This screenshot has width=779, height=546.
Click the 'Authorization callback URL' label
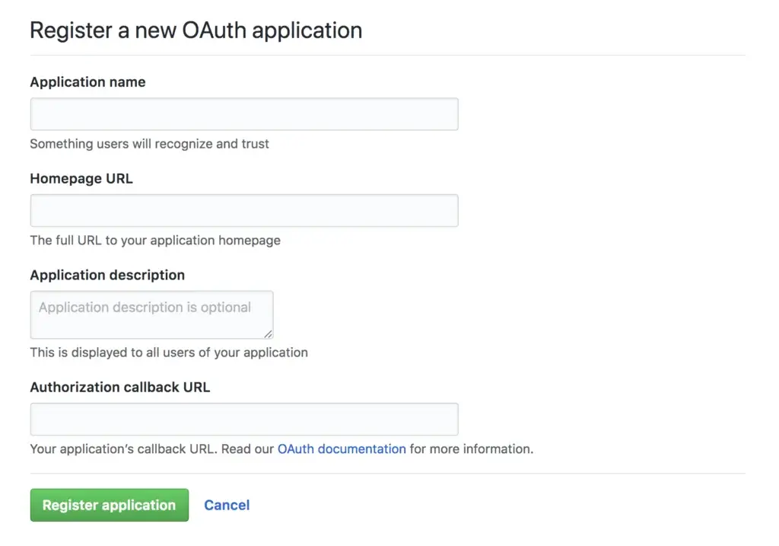tap(119, 387)
